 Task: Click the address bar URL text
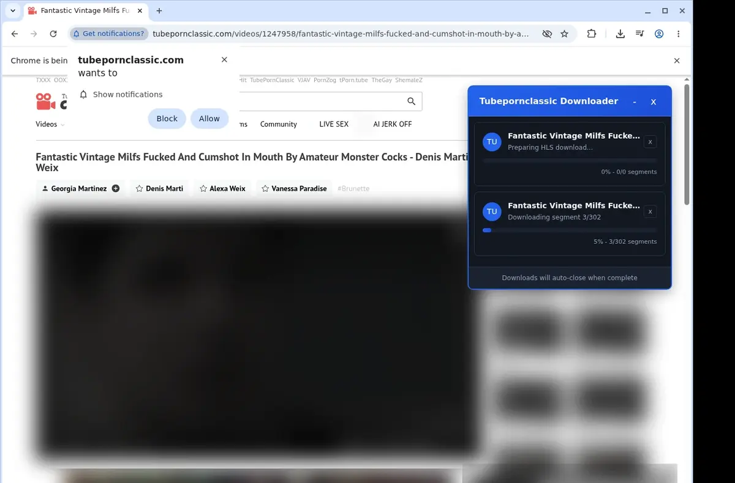[341, 34]
